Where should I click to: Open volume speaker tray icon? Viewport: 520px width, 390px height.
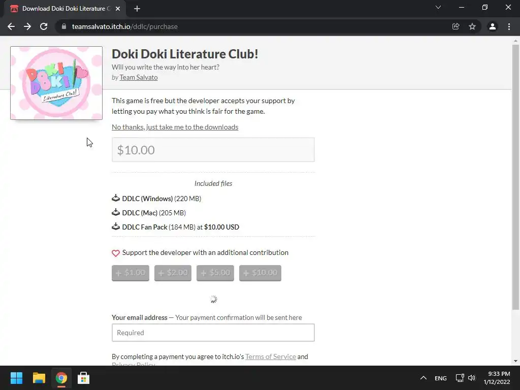472,378
